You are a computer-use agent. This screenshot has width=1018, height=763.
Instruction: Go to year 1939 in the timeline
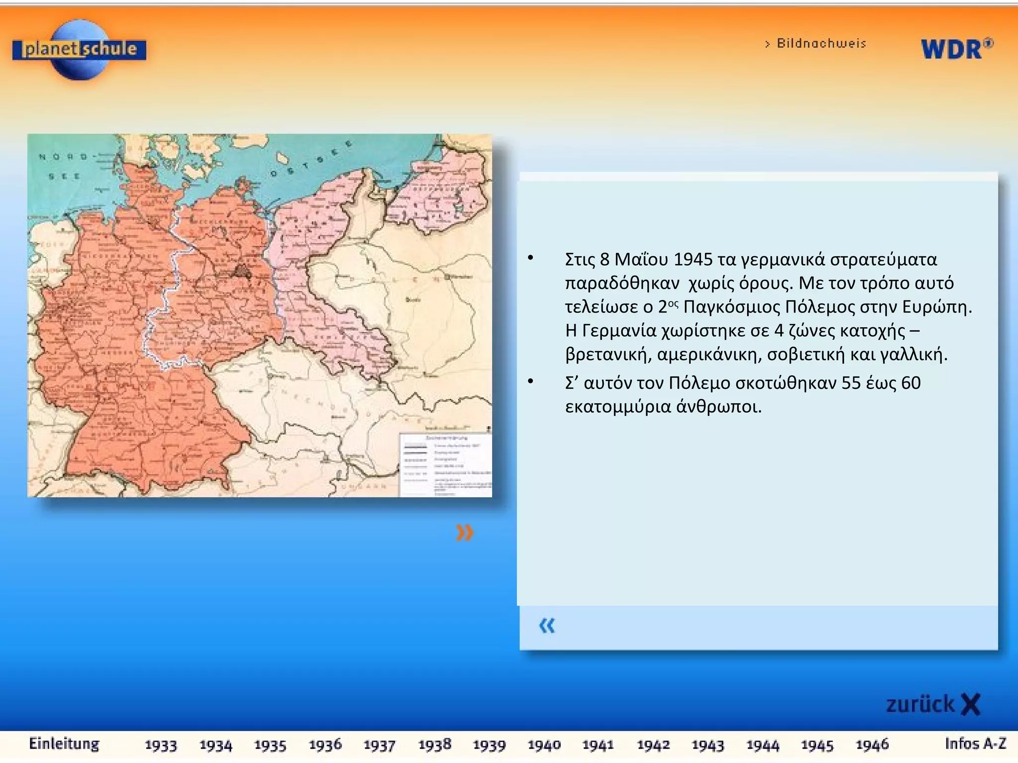(x=489, y=745)
